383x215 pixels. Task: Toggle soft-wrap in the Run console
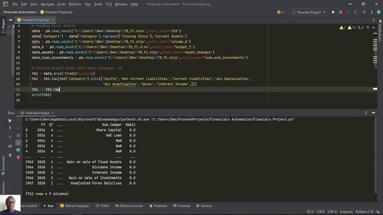(18, 136)
